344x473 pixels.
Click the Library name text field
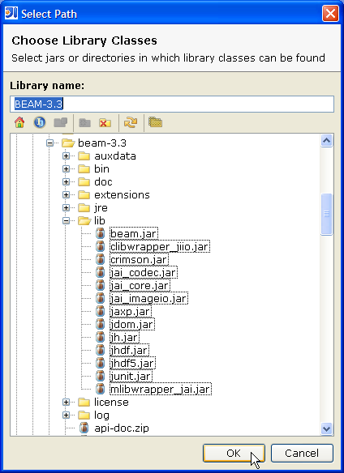point(172,104)
